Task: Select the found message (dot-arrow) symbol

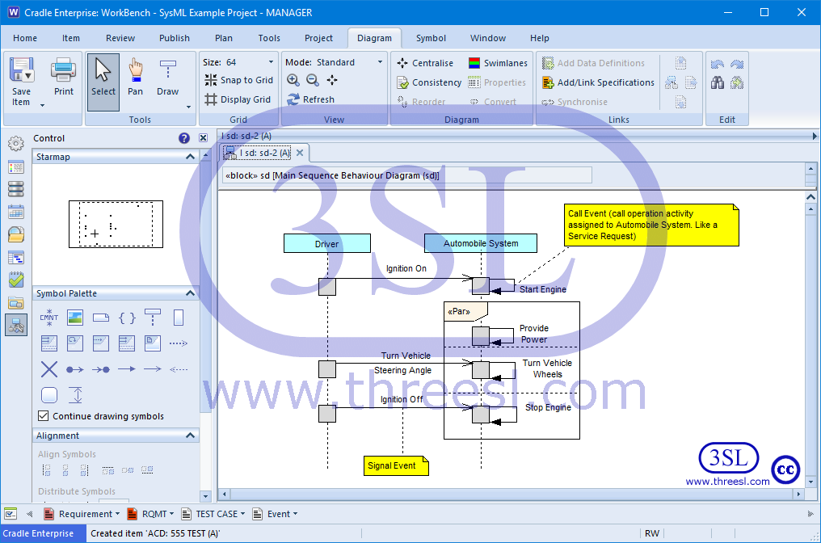Action: pos(75,369)
